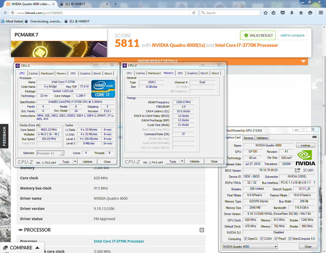Click Close button in GPU-Z window
Image resolution: width=326 pixels, height=253 pixels.
click(308, 247)
